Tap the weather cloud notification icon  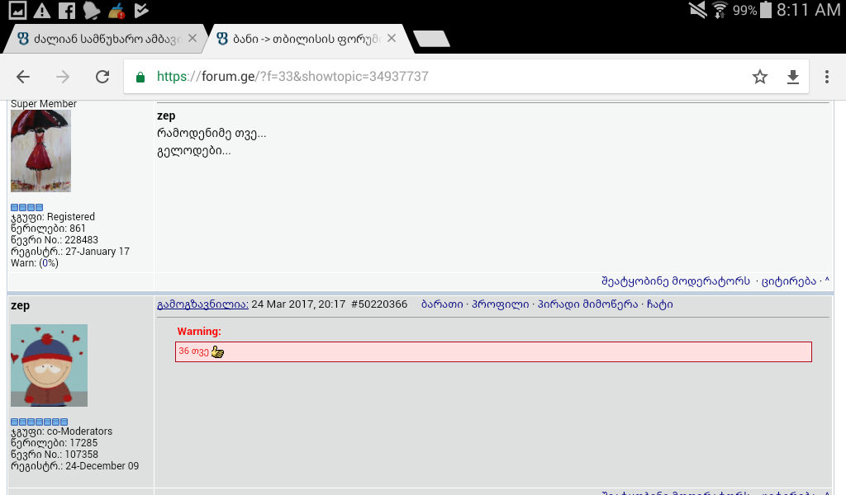point(91,10)
